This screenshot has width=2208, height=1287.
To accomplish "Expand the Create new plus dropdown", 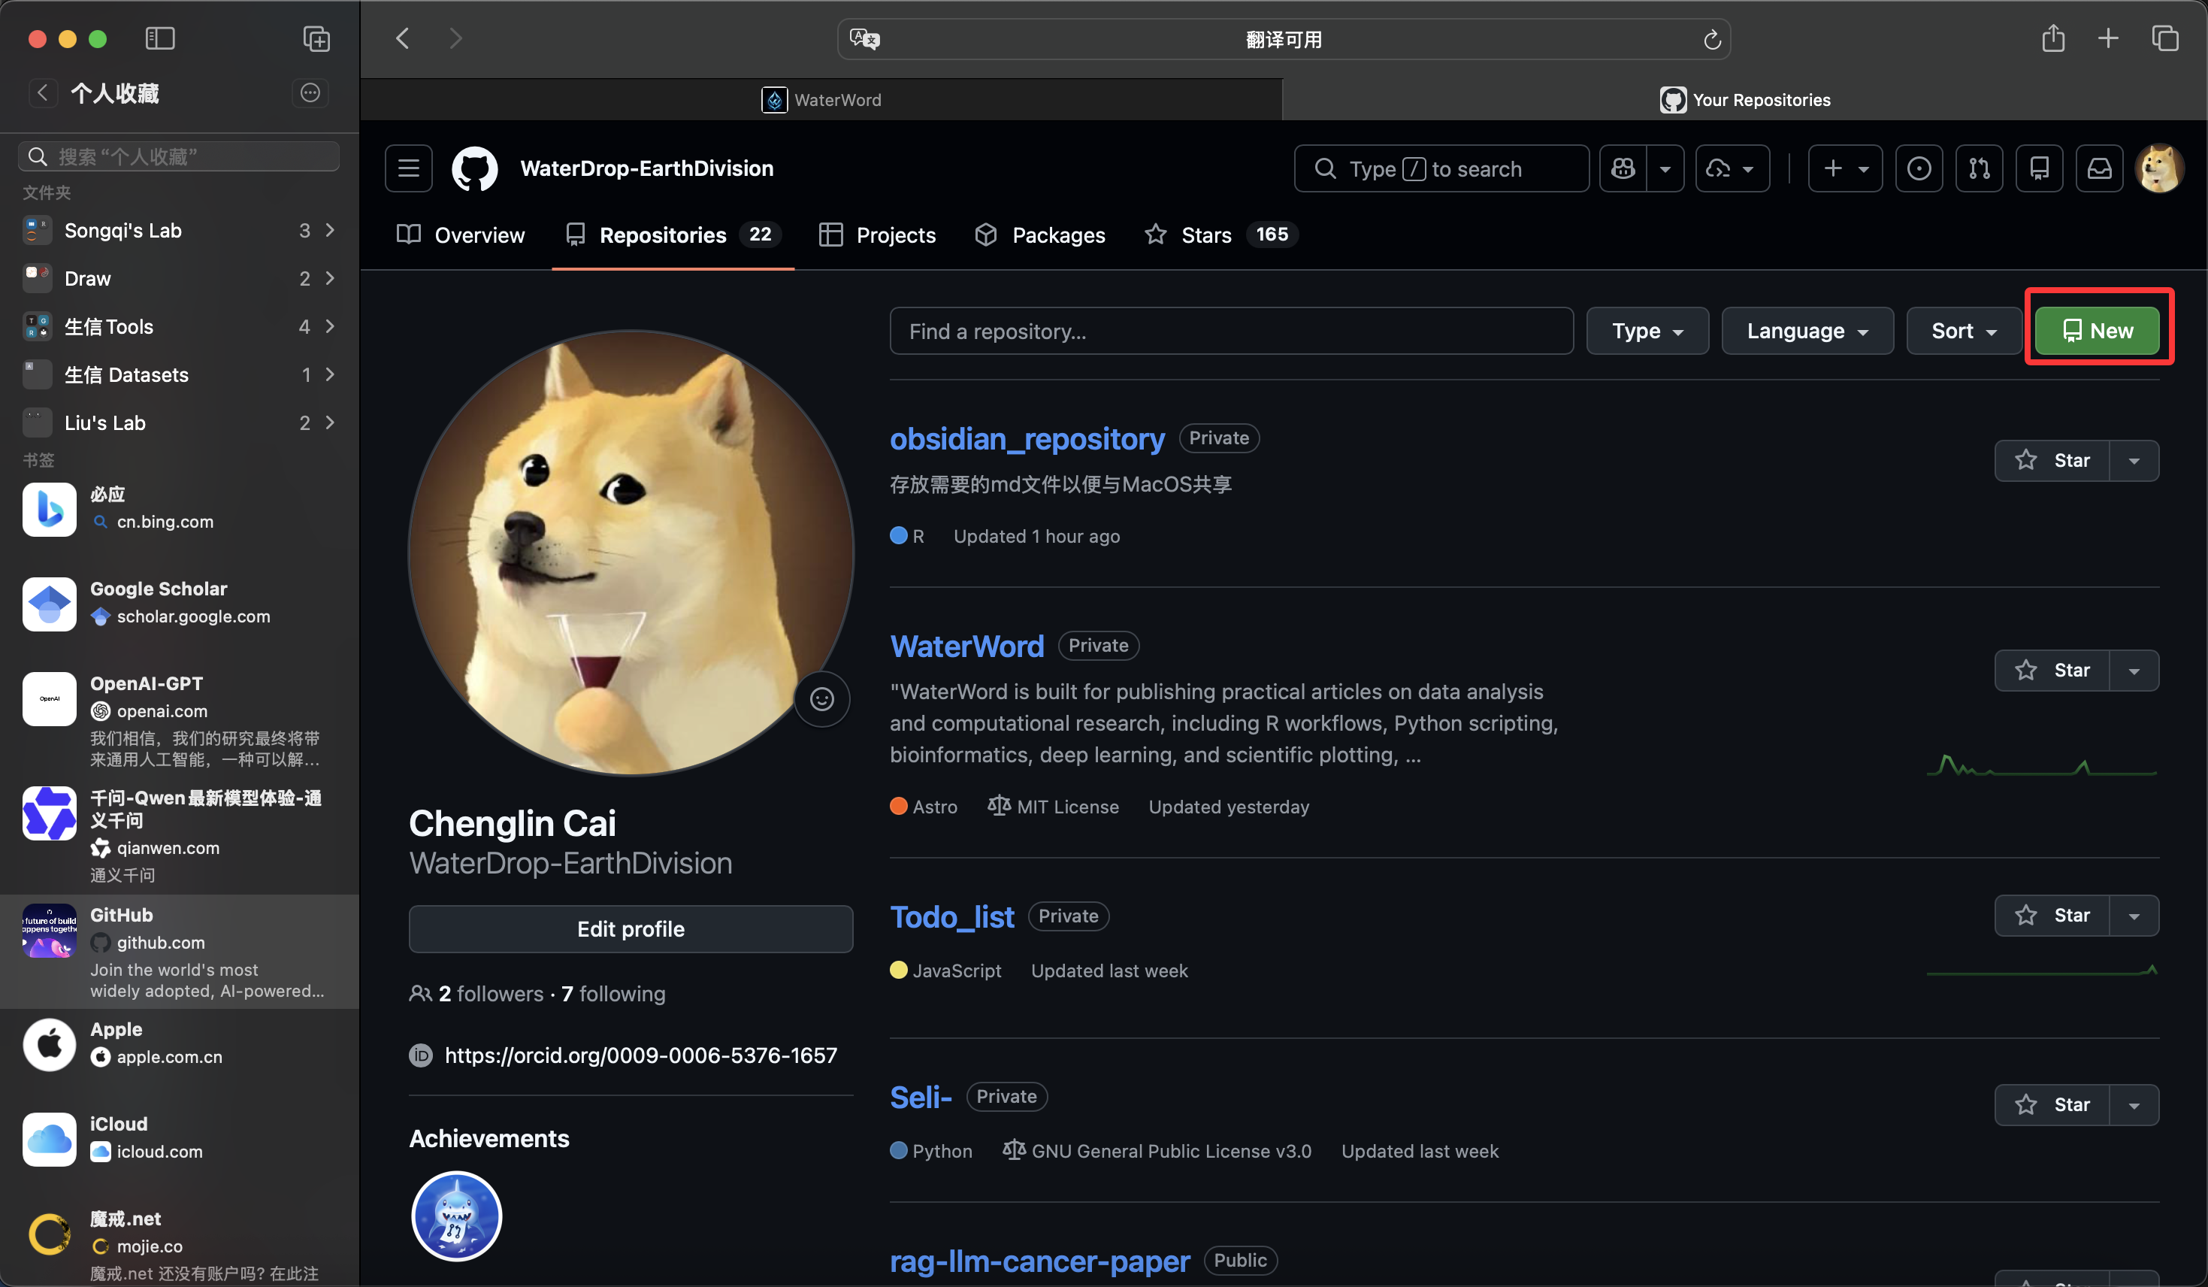I will [1845, 168].
